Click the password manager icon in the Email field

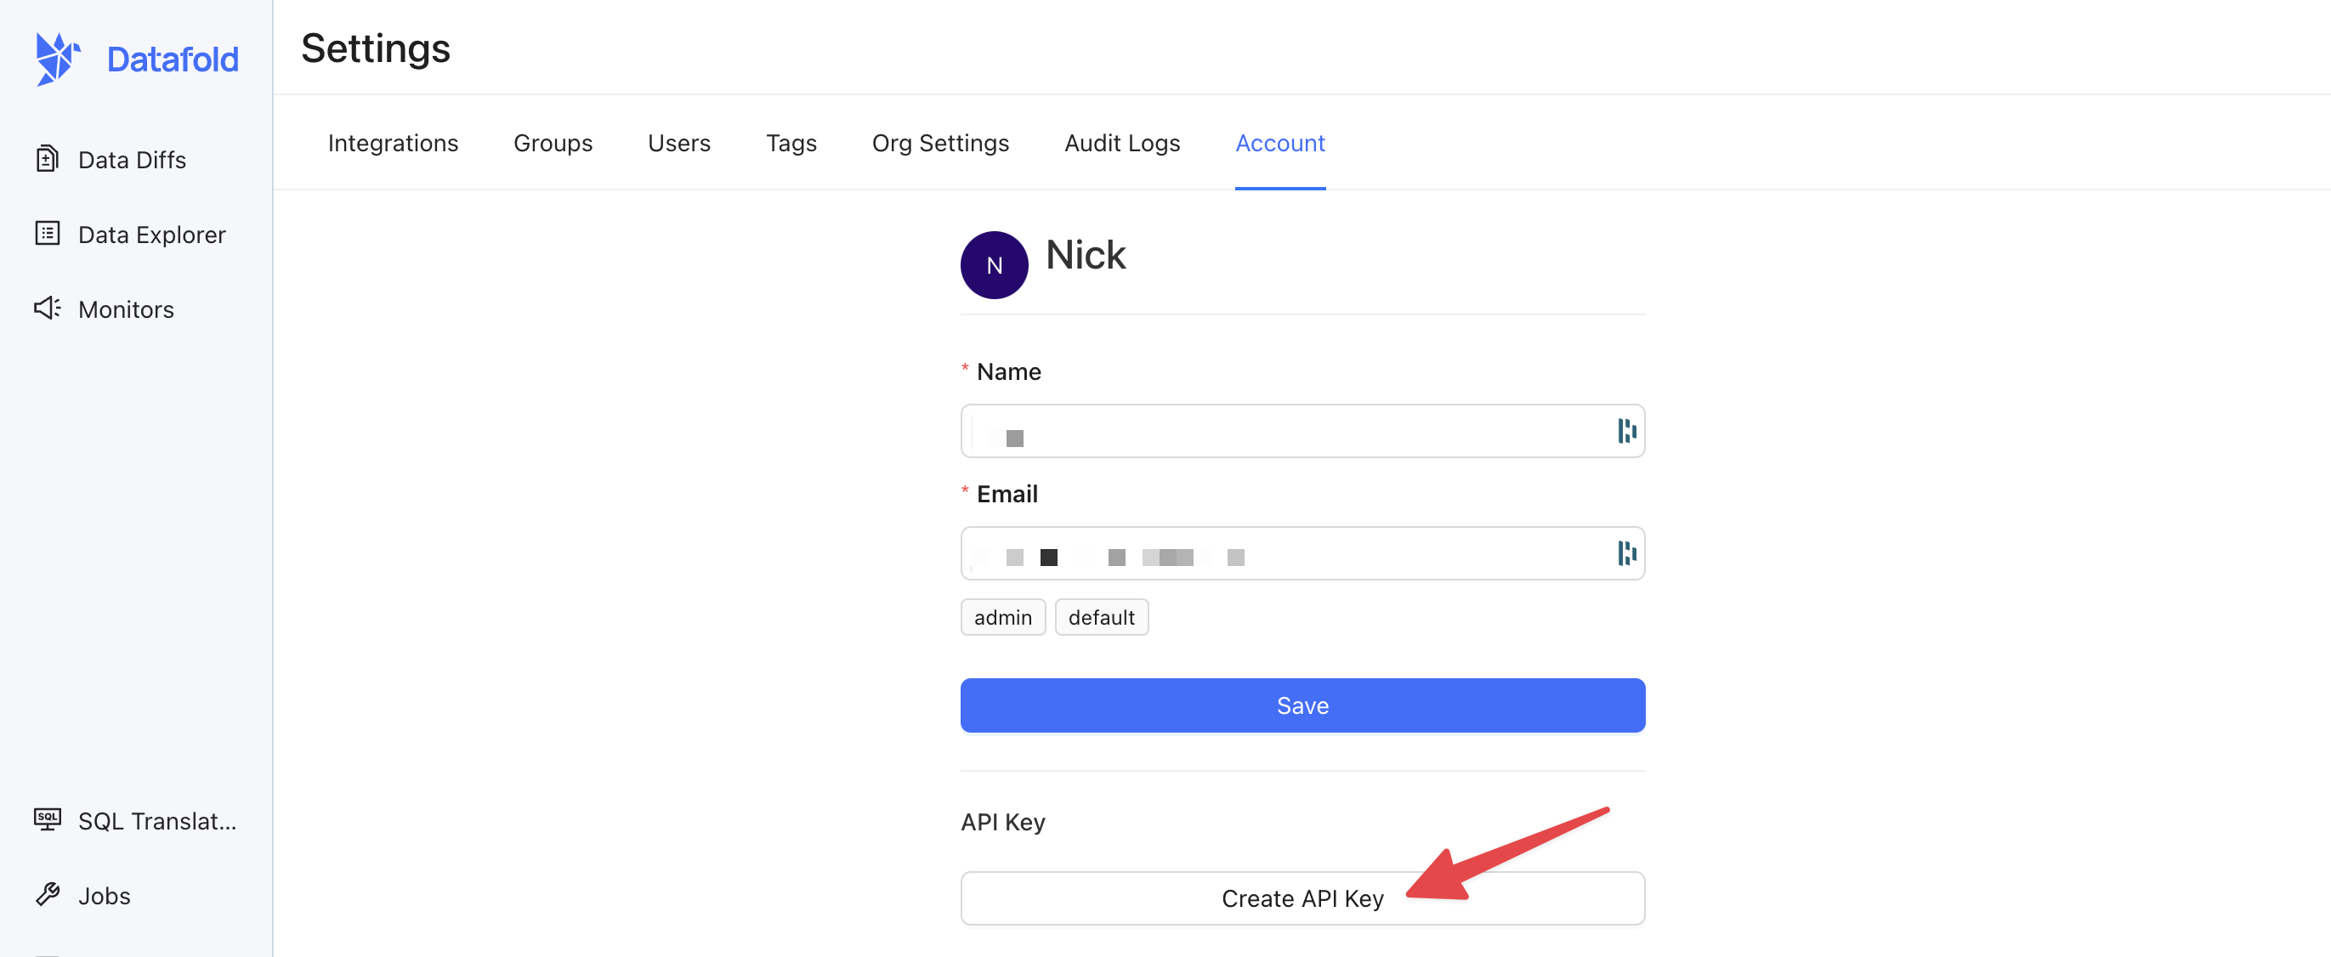1626,552
